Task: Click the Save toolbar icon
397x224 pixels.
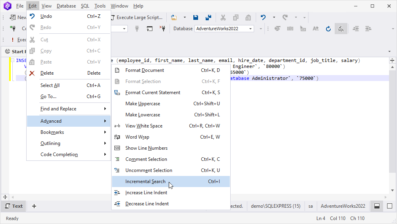Action: [x=195, y=17]
